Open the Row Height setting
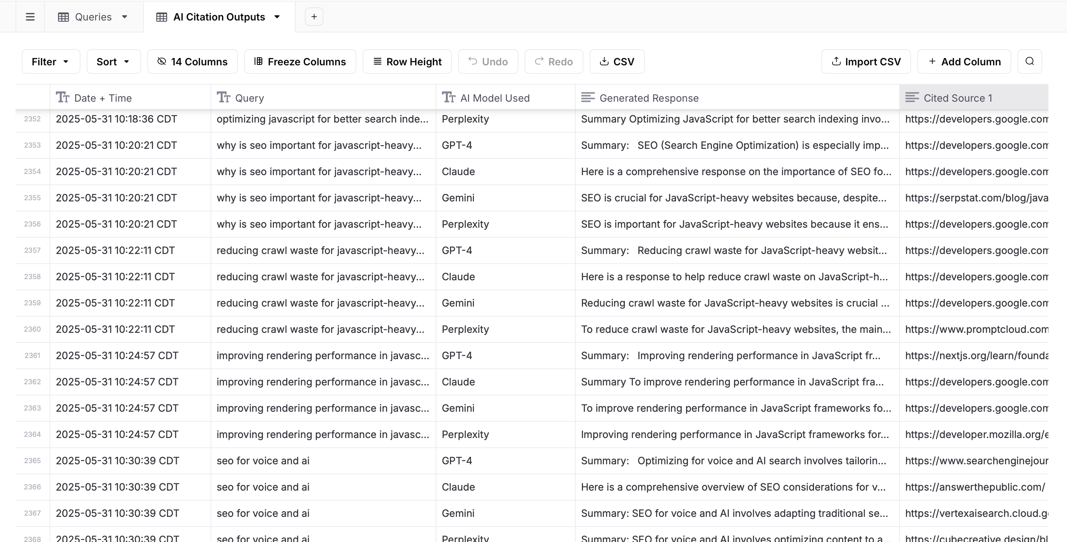1067x542 pixels. point(407,62)
